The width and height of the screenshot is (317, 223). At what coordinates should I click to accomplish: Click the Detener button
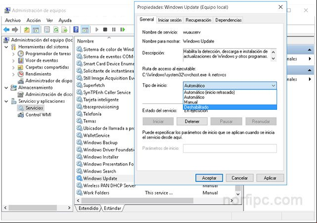tap(192, 121)
